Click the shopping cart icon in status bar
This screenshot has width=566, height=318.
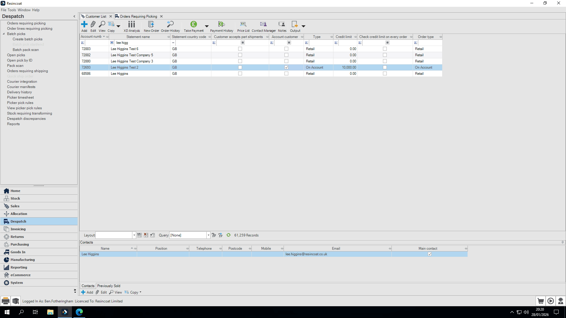[540, 301]
